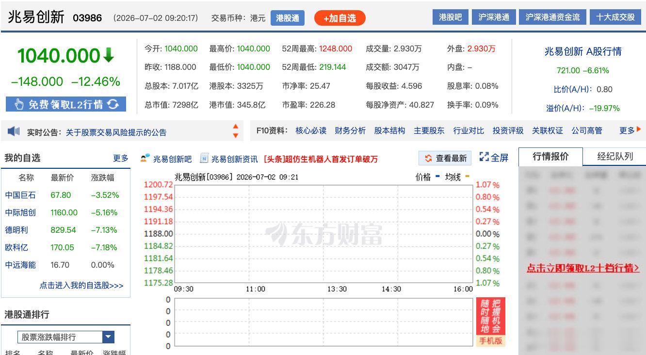Click 免费领取L2行情 banner button
This screenshot has height=355, width=646.
point(66,104)
